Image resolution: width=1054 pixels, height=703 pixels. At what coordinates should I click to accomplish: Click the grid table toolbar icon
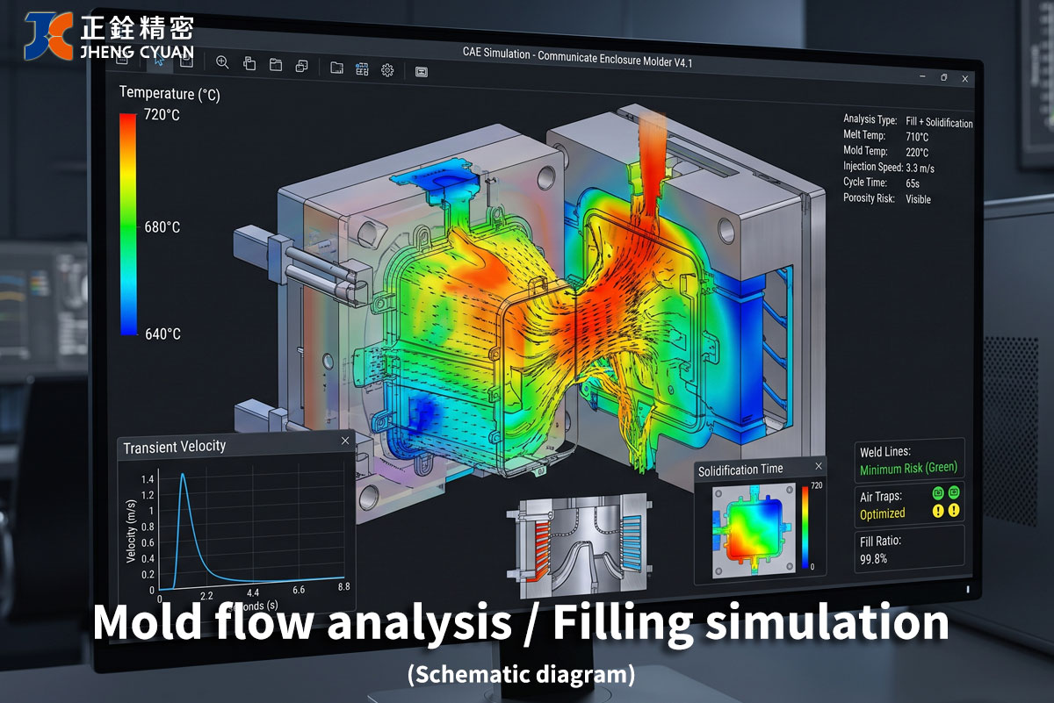pyautogui.click(x=362, y=68)
